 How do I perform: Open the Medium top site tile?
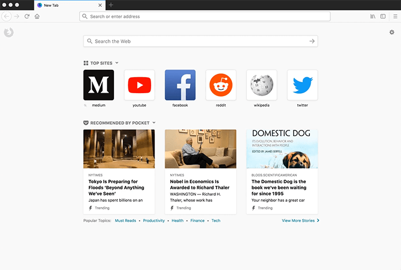(x=99, y=85)
